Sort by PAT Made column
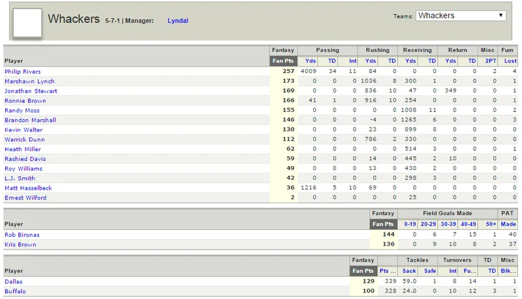 click(508, 224)
